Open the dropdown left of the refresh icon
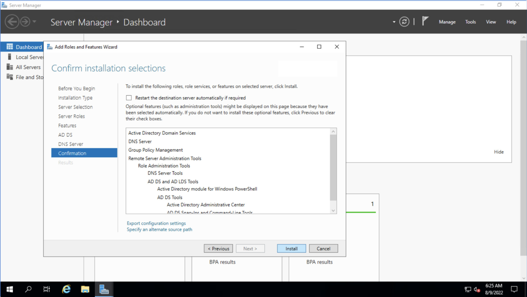Viewport: 527px width, 297px height. coord(393,21)
